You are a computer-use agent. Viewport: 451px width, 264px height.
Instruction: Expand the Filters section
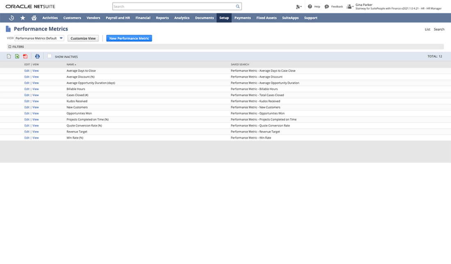point(10,47)
